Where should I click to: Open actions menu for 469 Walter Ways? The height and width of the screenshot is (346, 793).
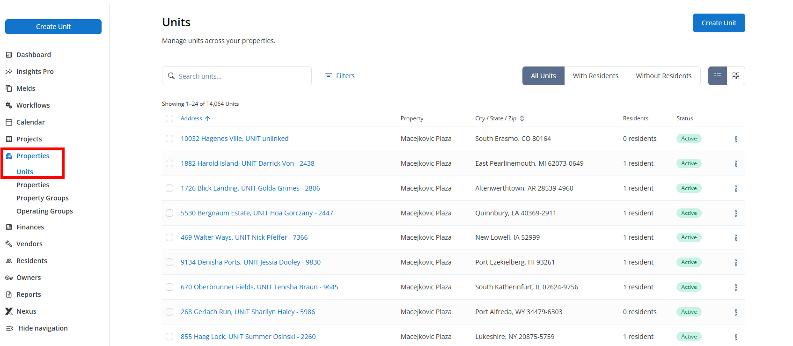(736, 238)
